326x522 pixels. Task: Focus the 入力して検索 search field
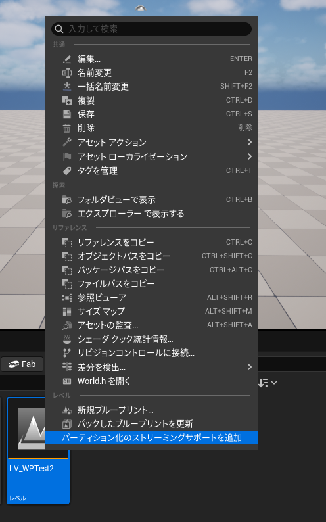pyautogui.click(x=151, y=29)
